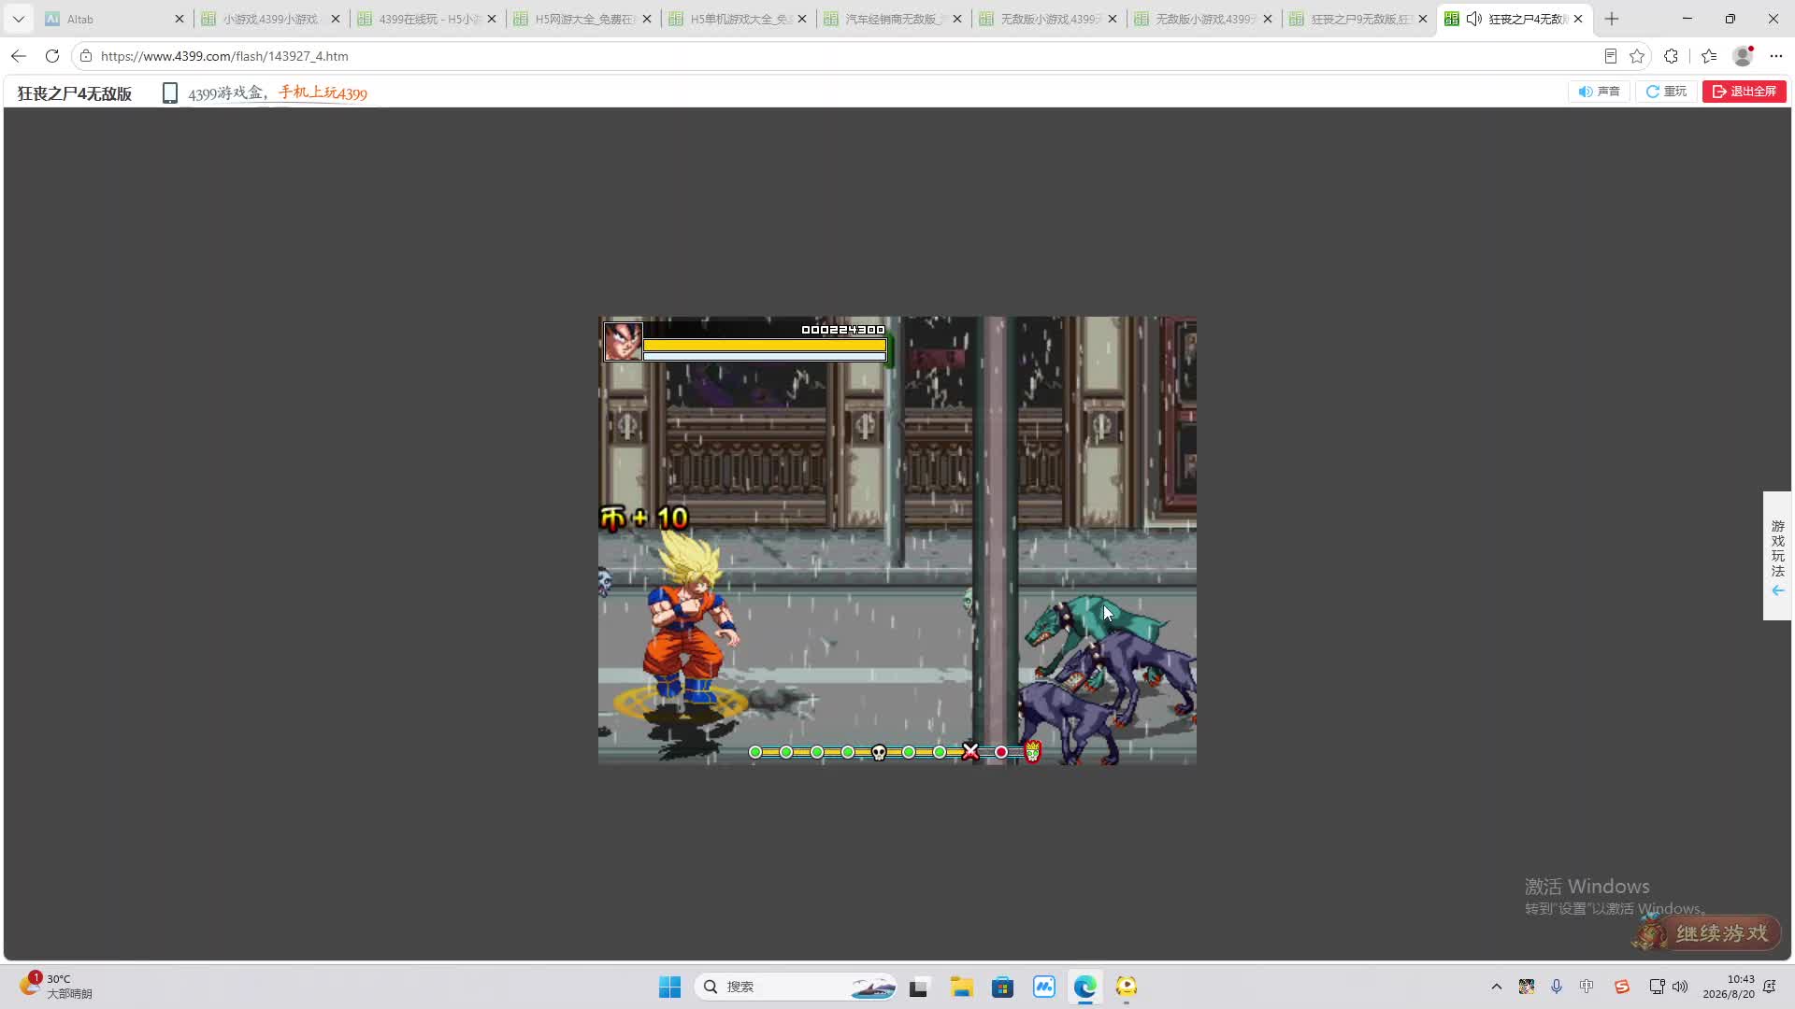The height and width of the screenshot is (1009, 1795).
Task: Open browser extensions menu
Action: coord(1672,56)
